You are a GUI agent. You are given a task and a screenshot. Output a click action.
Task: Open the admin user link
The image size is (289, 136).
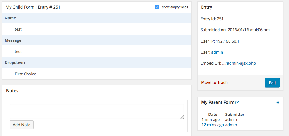(217, 52)
